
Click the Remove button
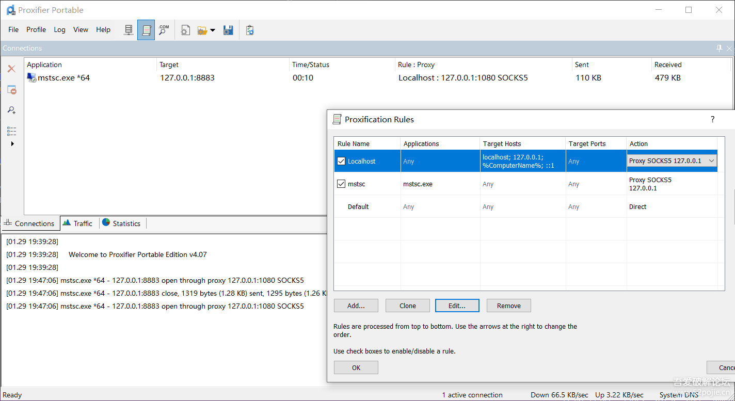(x=509, y=306)
